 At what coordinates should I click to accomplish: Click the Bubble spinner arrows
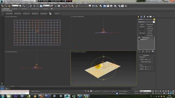pyautogui.click(x=151, y=69)
